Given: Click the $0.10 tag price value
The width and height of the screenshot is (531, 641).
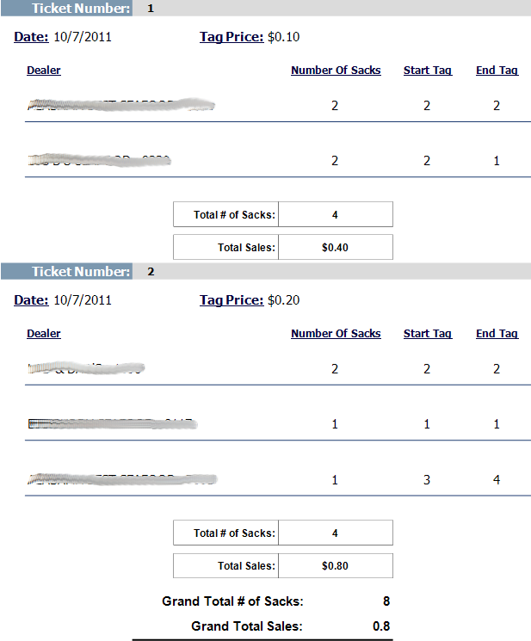Looking at the screenshot, I should [x=284, y=37].
